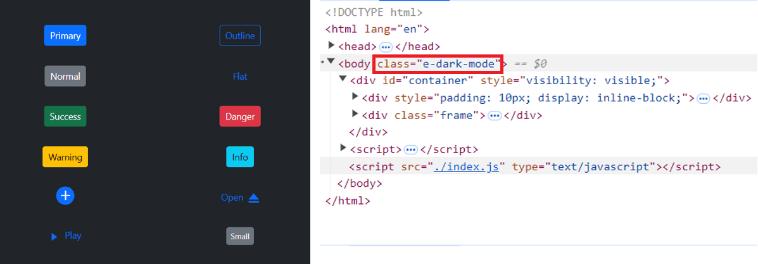Image resolution: width=758 pixels, height=264 pixels.
Task: Click ellipsis badge in head element
Action: (x=386, y=47)
